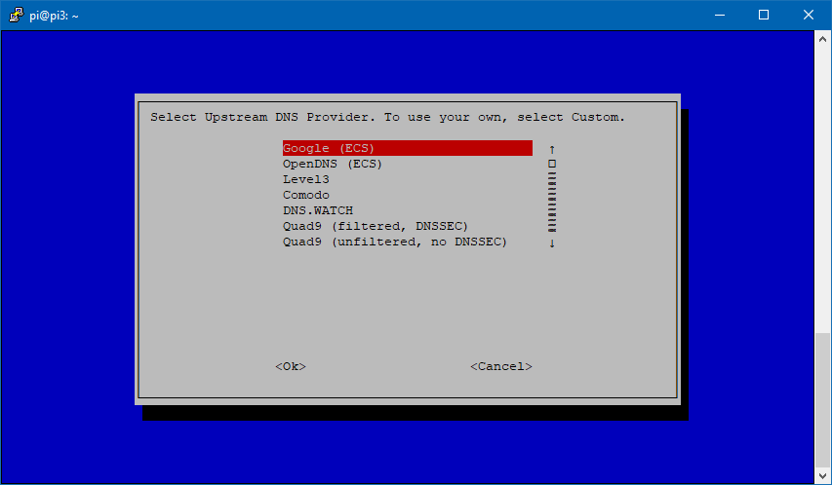This screenshot has height=485, width=832.
Task: Click the provider list scroll position marker
Action: coord(552,165)
